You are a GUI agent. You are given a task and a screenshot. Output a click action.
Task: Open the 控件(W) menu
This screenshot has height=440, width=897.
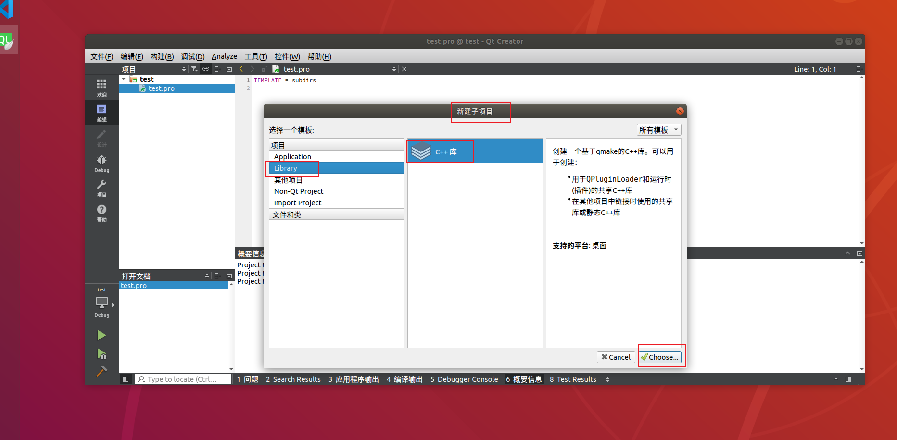click(x=287, y=56)
